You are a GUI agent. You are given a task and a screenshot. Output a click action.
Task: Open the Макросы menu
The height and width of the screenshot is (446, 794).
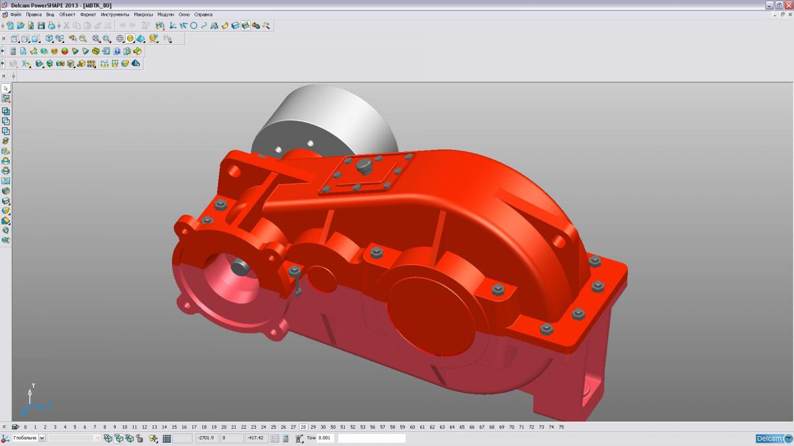(144, 14)
